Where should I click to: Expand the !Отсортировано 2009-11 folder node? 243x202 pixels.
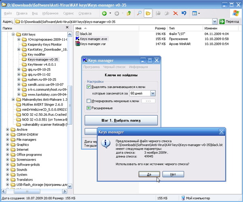19,40
